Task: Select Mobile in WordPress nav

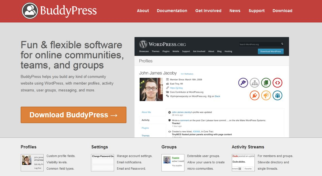Action: (x=176, y=51)
